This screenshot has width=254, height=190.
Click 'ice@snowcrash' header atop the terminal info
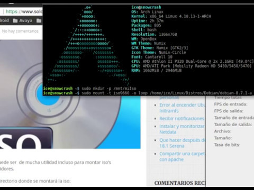pos(146,7)
